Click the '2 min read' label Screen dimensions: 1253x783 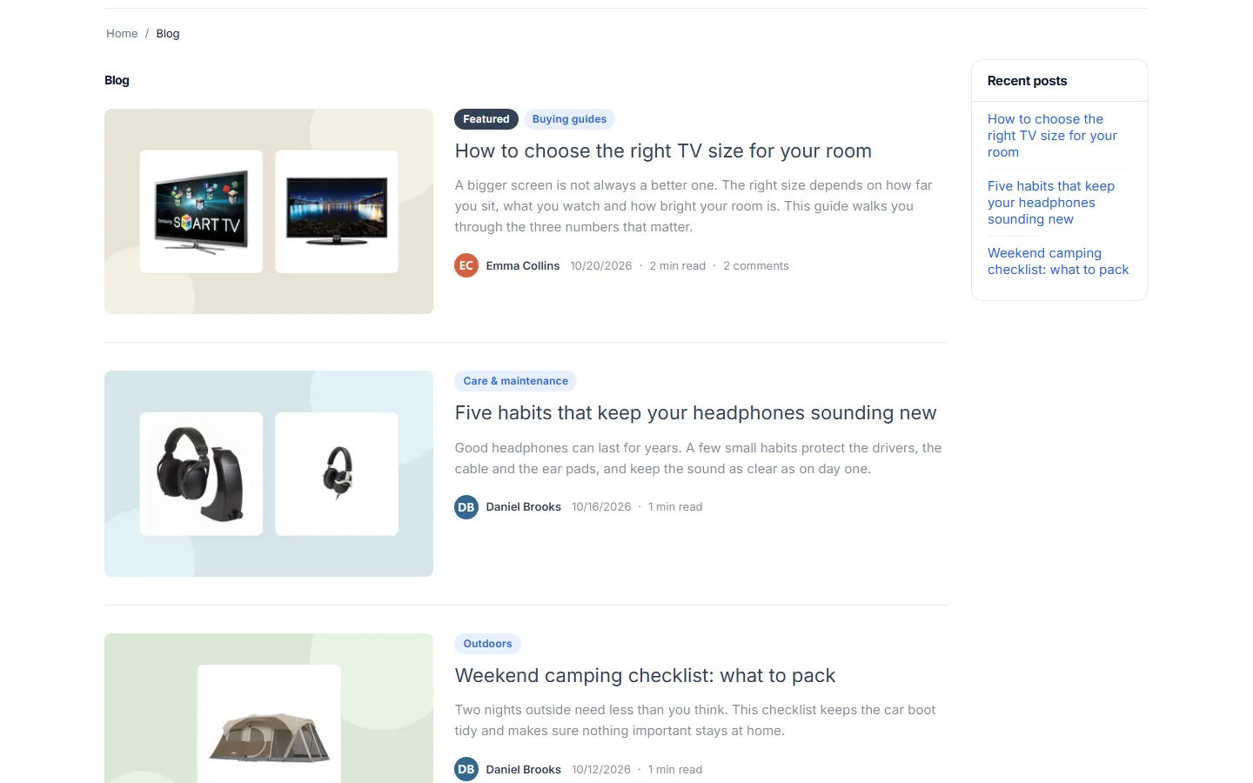tap(678, 266)
